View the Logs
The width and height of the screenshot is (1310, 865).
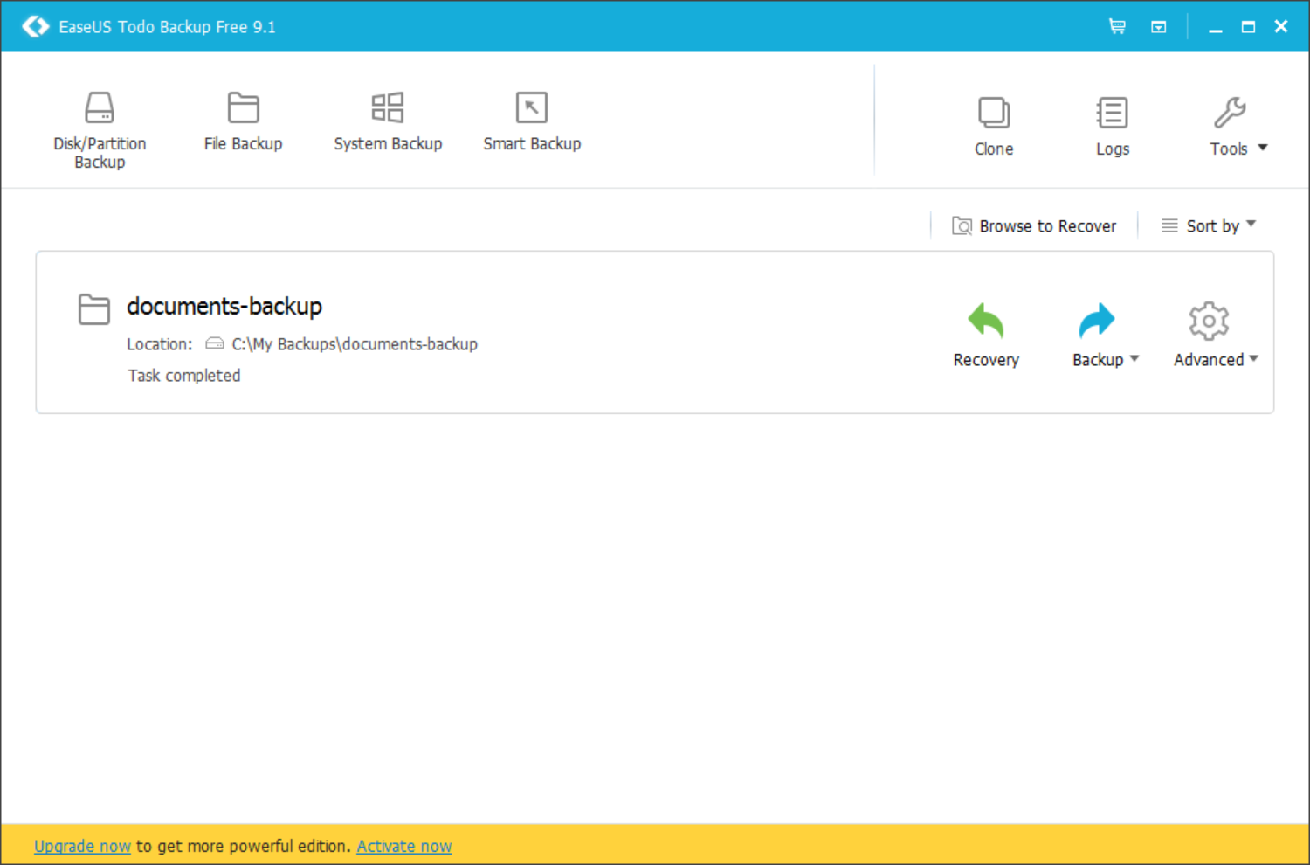(1113, 127)
